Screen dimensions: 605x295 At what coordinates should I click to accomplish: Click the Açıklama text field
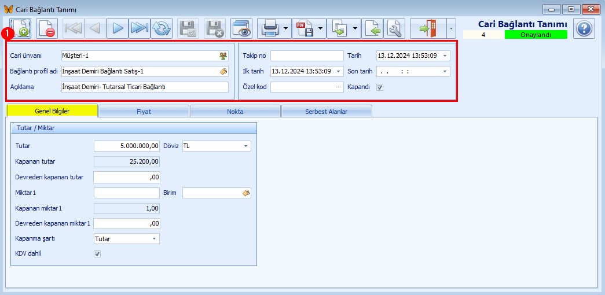[145, 87]
